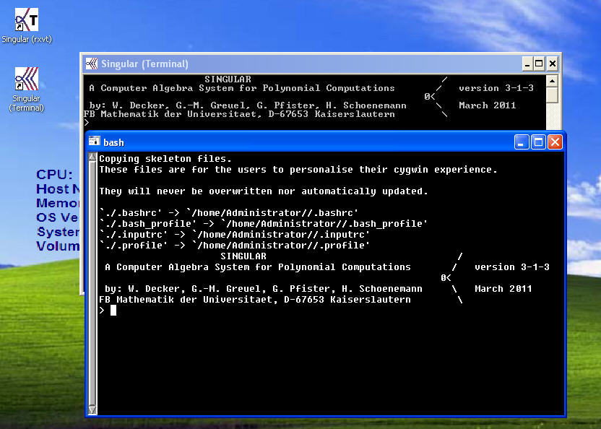Click the 'CPU:' desktop info label
Viewport: 601px width, 429px height.
[54, 175]
